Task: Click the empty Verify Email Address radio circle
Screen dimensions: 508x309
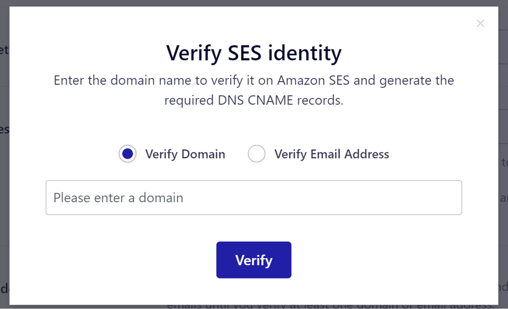Action: pos(257,154)
